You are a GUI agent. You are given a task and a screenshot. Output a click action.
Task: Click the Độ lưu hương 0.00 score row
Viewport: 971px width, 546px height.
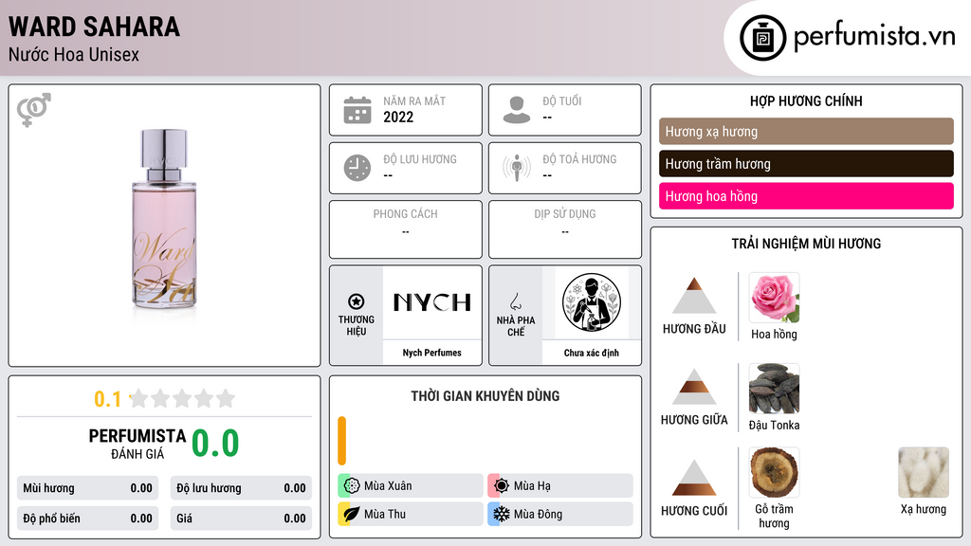click(x=241, y=488)
